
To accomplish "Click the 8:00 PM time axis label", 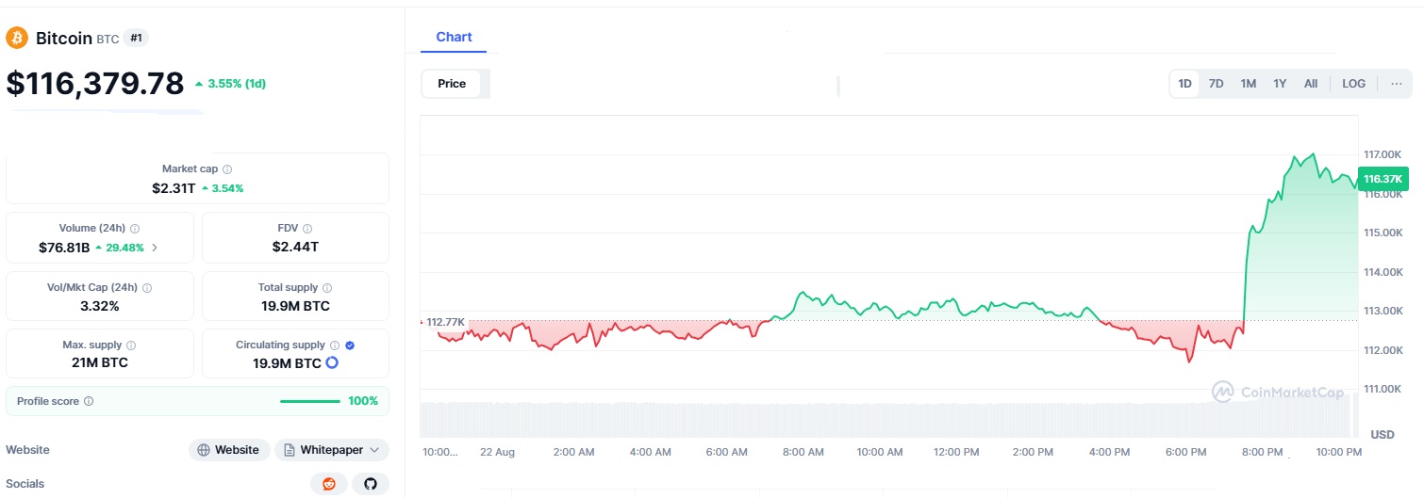I will click(1262, 453).
